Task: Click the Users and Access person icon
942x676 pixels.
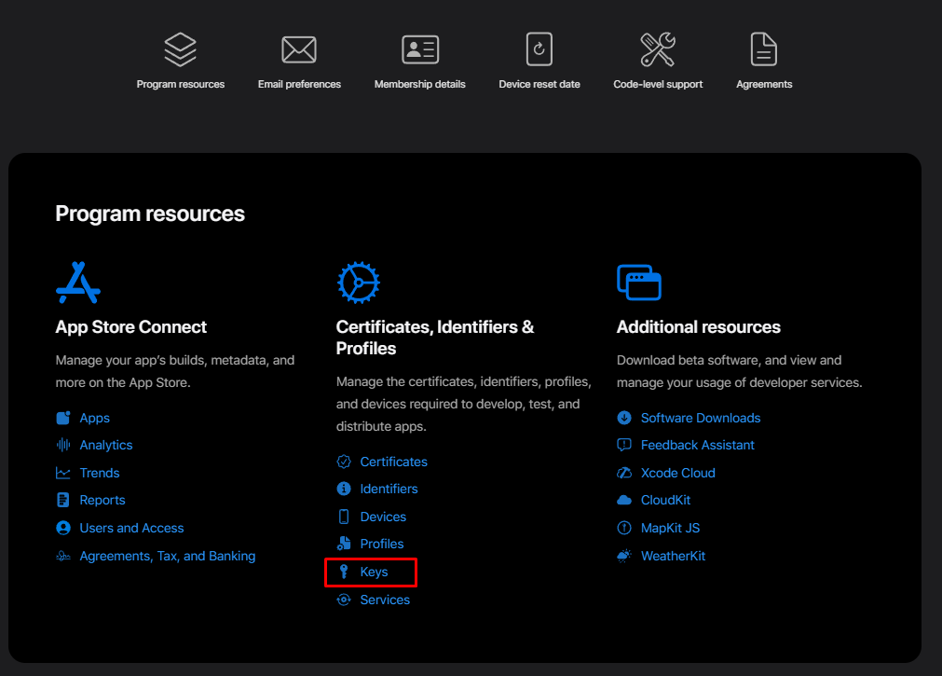Action: (x=63, y=528)
